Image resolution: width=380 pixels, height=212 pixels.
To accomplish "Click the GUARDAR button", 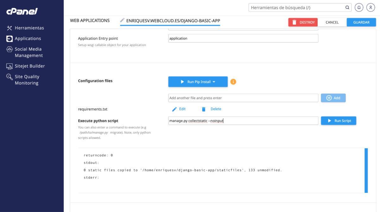I will pos(361,22).
